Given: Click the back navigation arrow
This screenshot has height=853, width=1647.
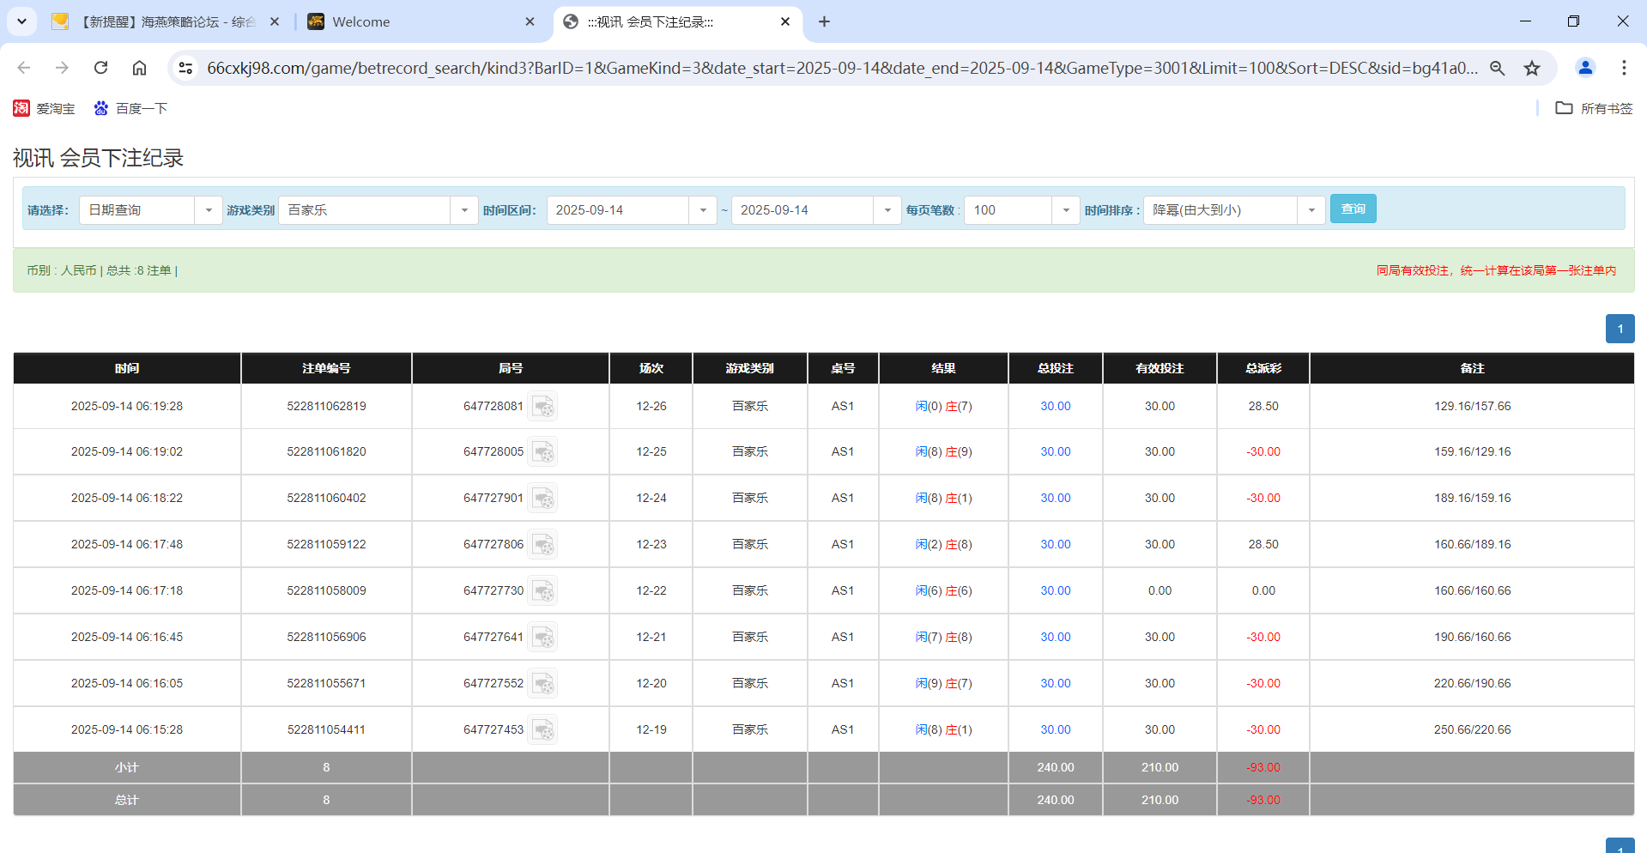Looking at the screenshot, I should [23, 68].
